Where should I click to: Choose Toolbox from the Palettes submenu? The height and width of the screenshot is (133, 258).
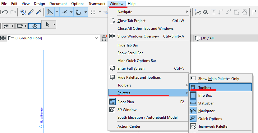(x=205, y=87)
